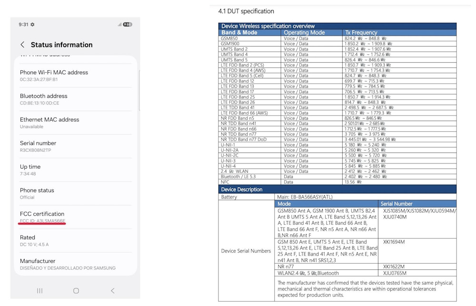The width and height of the screenshot is (476, 306).
Task: Click the 4.1 DUT specification heading
Action: (246, 11)
